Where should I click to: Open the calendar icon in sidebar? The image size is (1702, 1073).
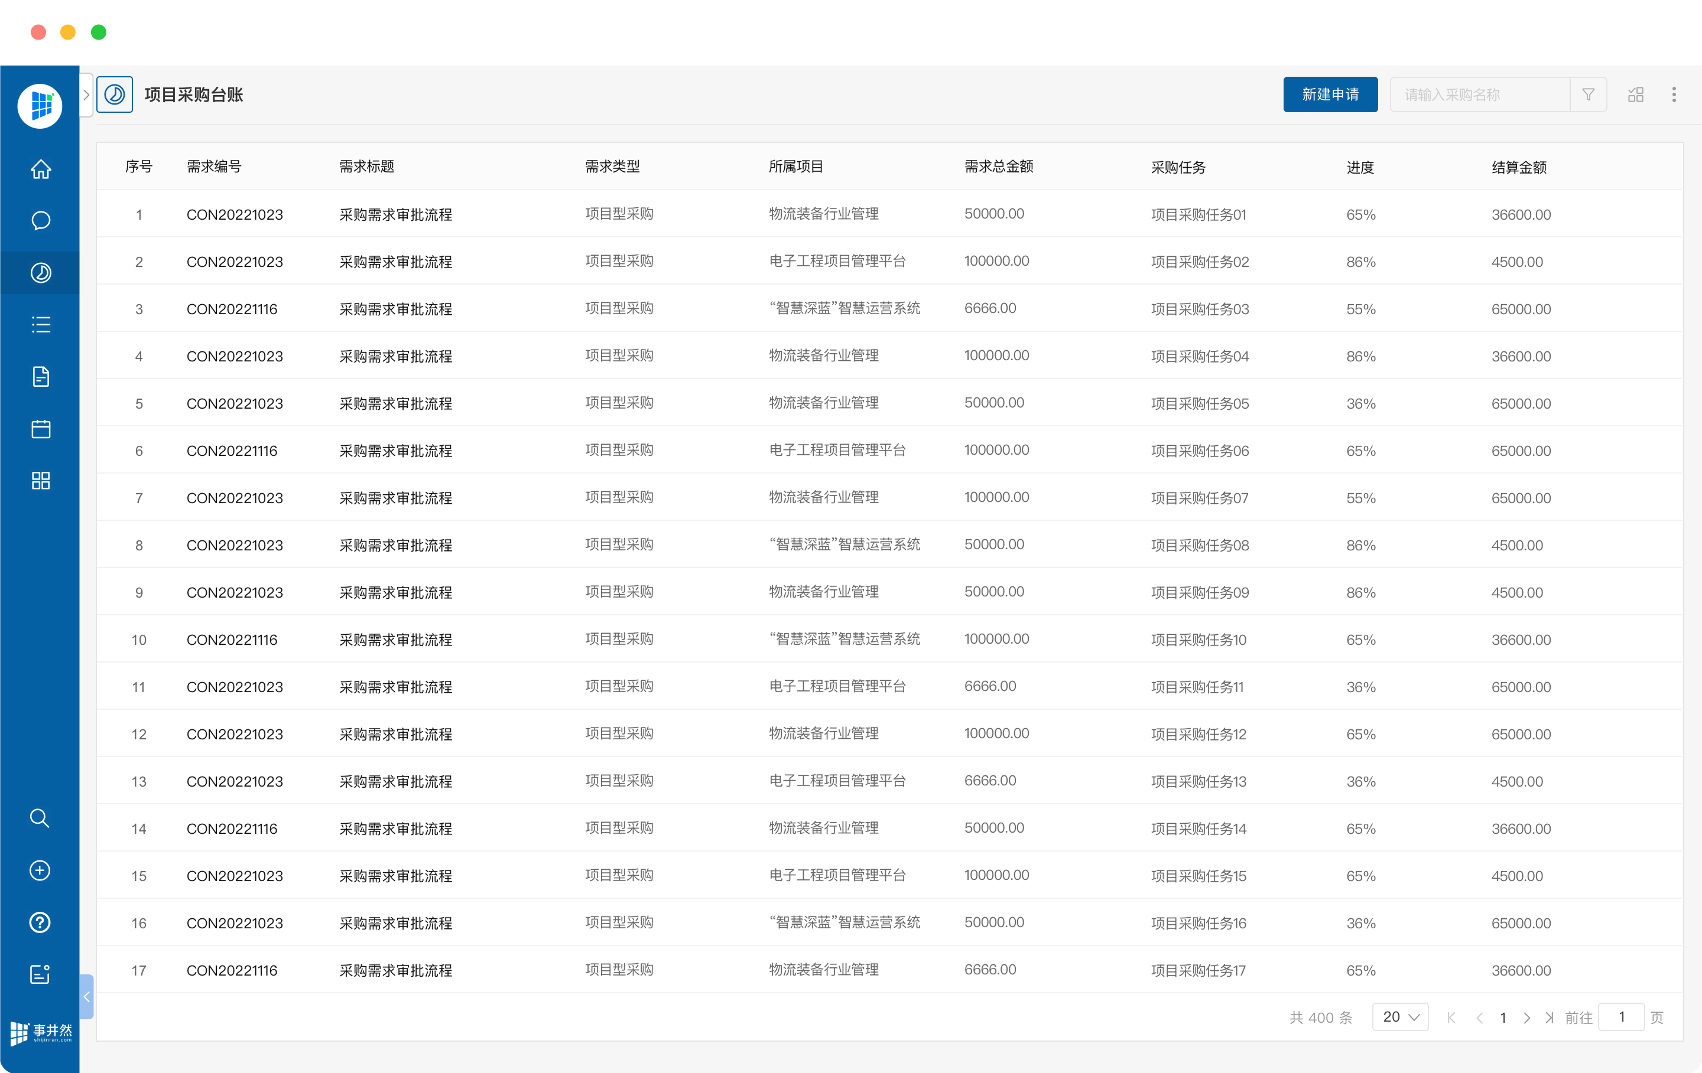(x=40, y=429)
